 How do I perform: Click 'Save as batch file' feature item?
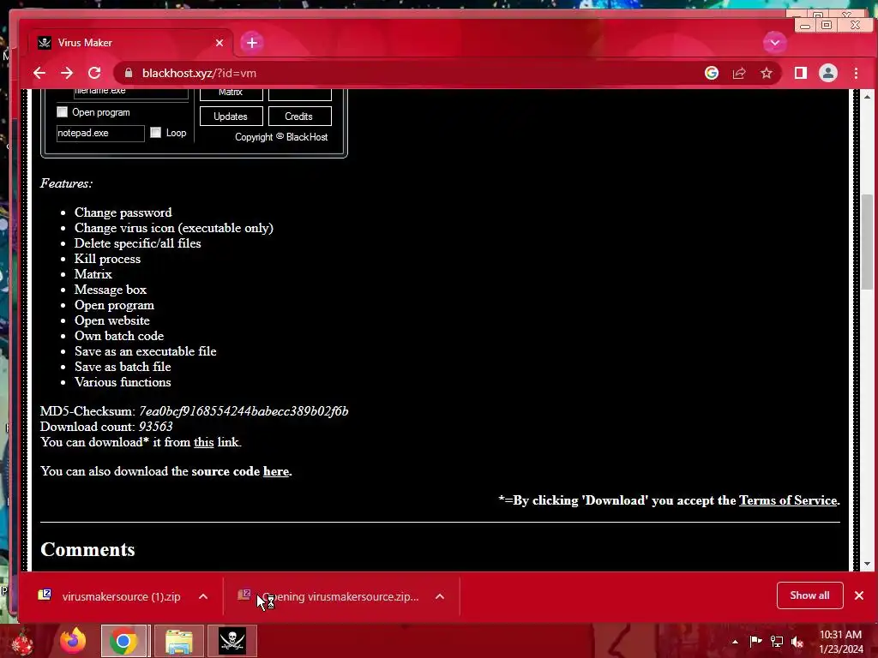pos(123,367)
